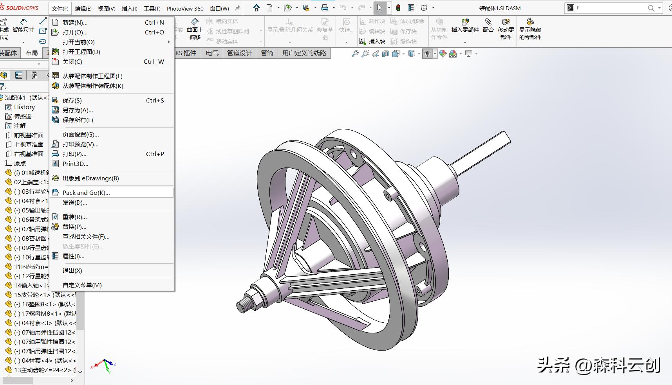
Task: Switch to the 布局 tab
Action: tap(31, 52)
